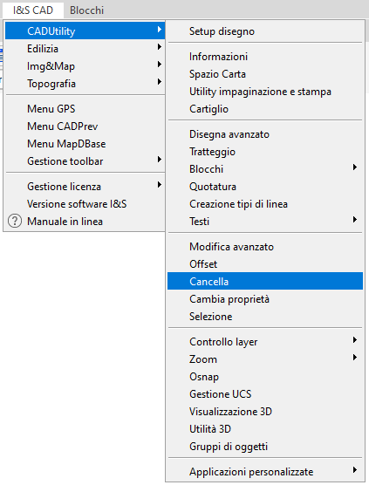Select Utility impaginazione e stampa
This screenshot has width=369, height=485.
tap(265, 92)
